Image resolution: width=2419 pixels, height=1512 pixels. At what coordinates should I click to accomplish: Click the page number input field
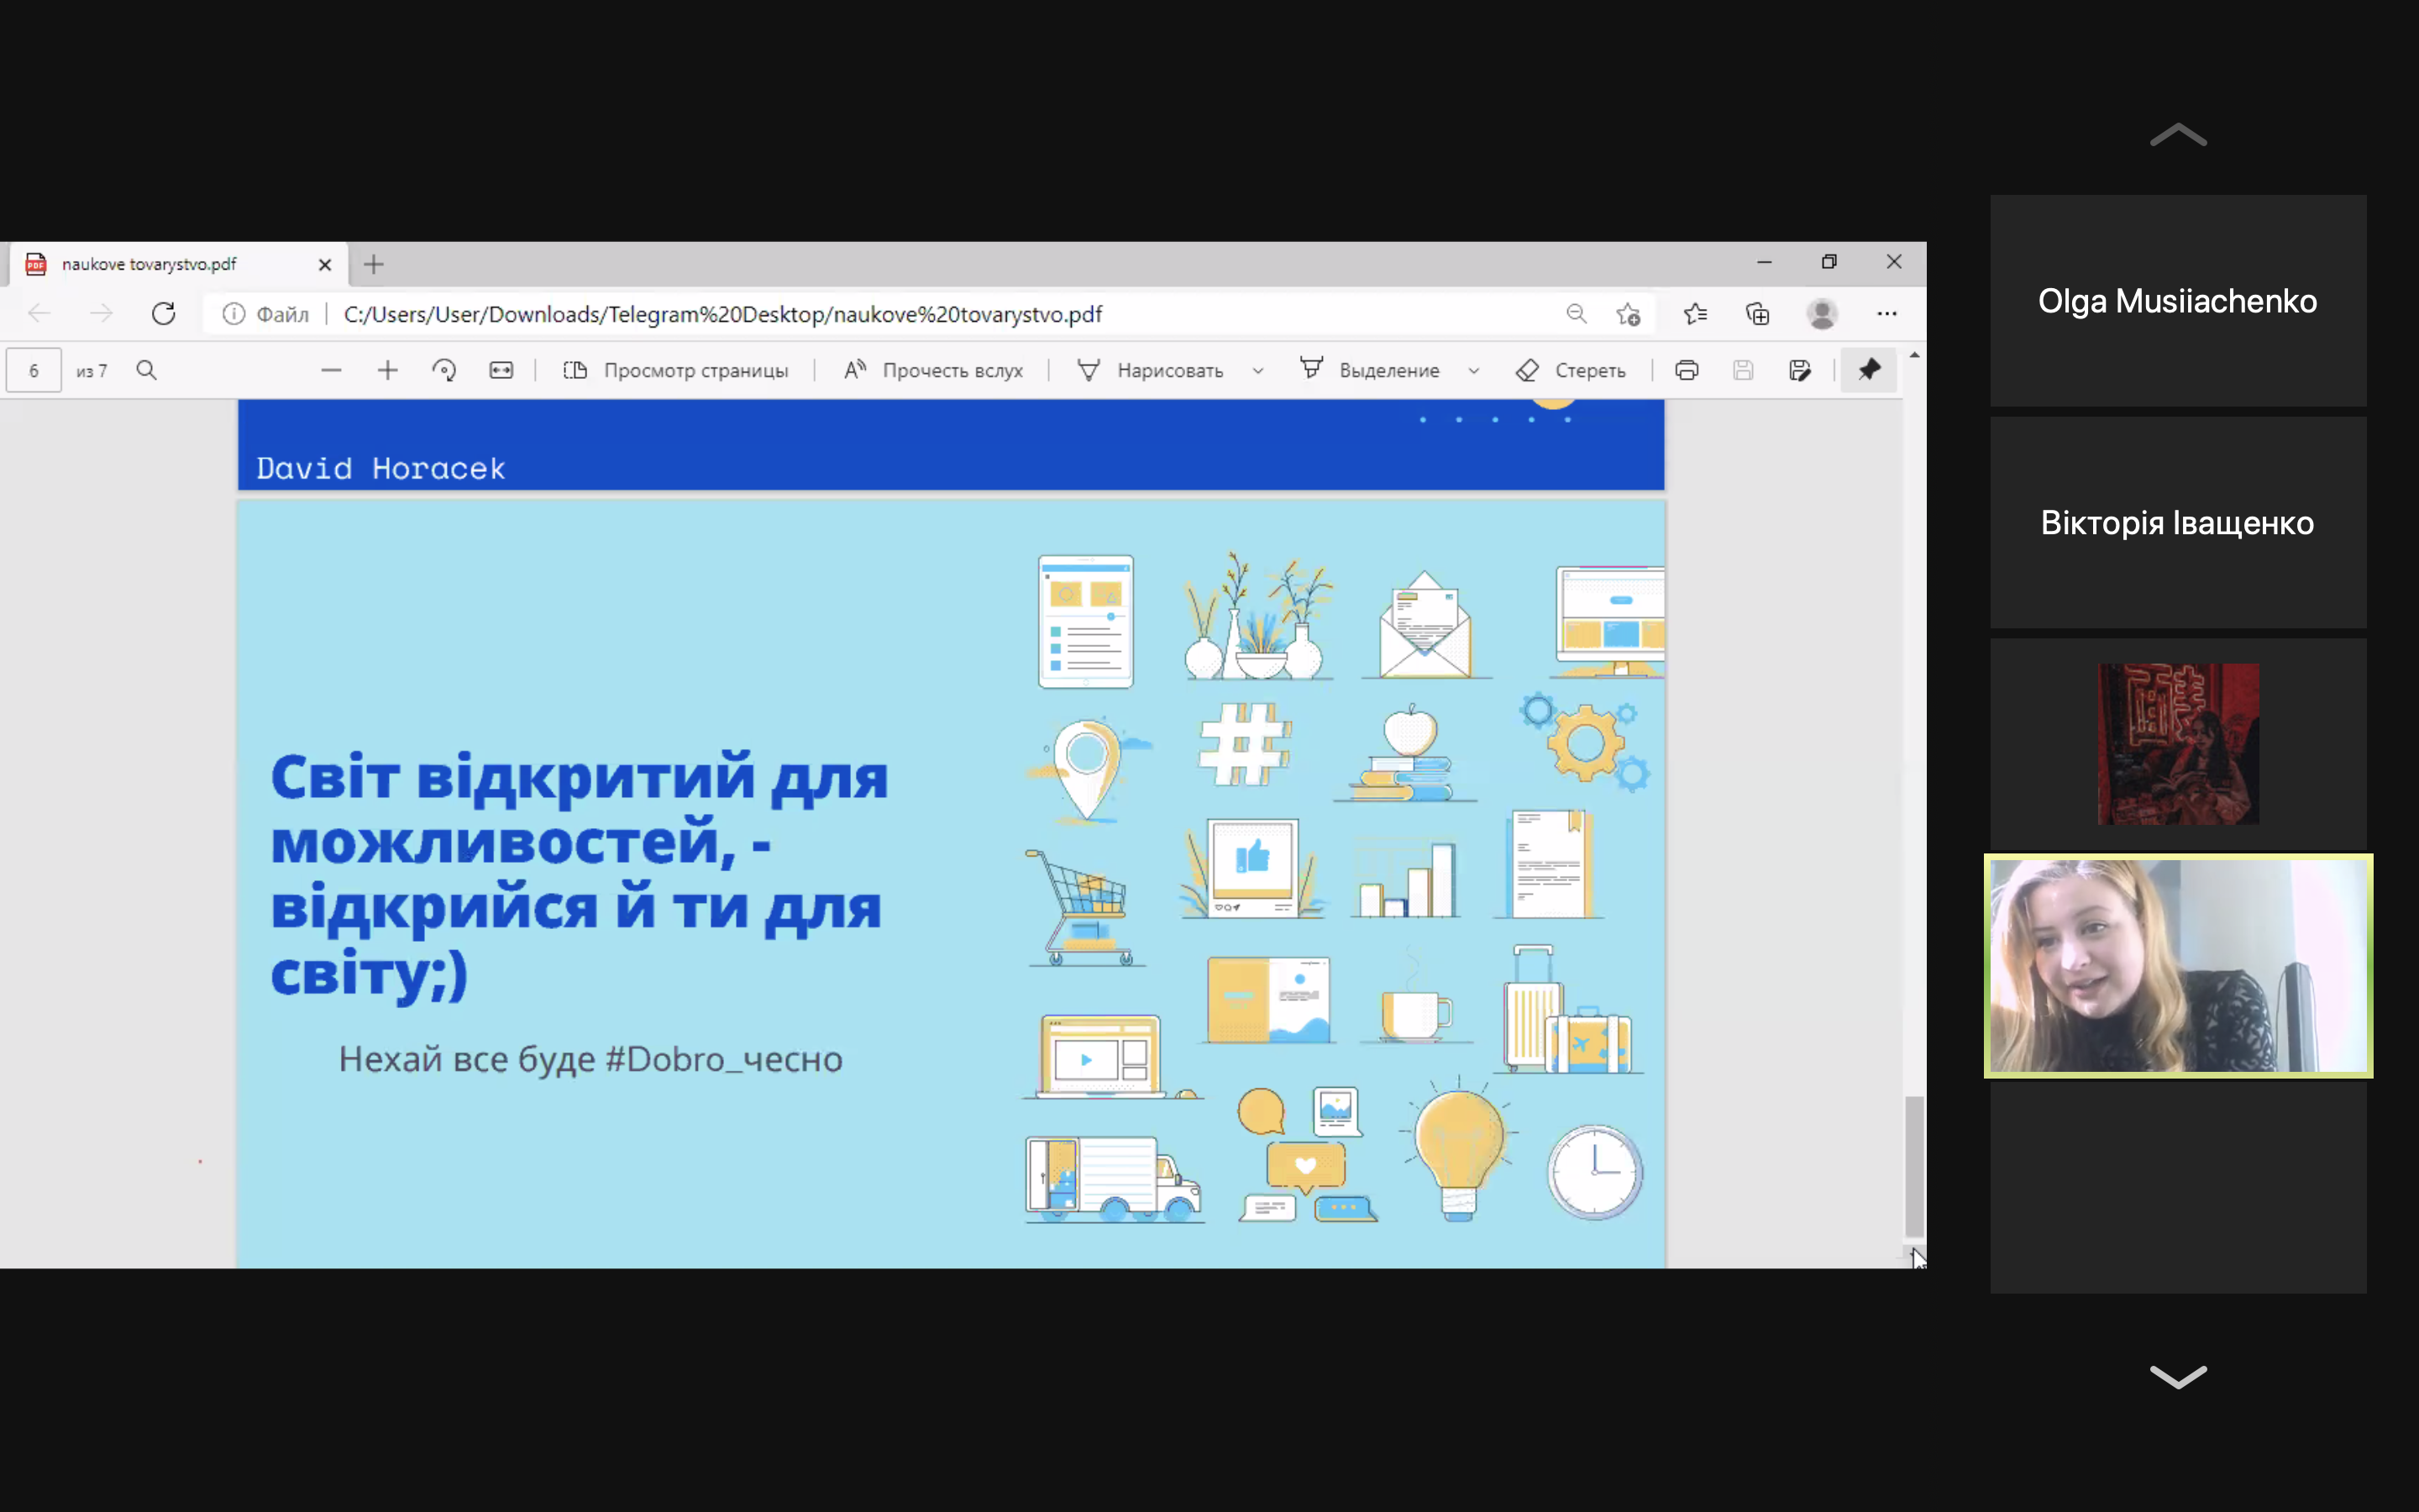coord(34,371)
